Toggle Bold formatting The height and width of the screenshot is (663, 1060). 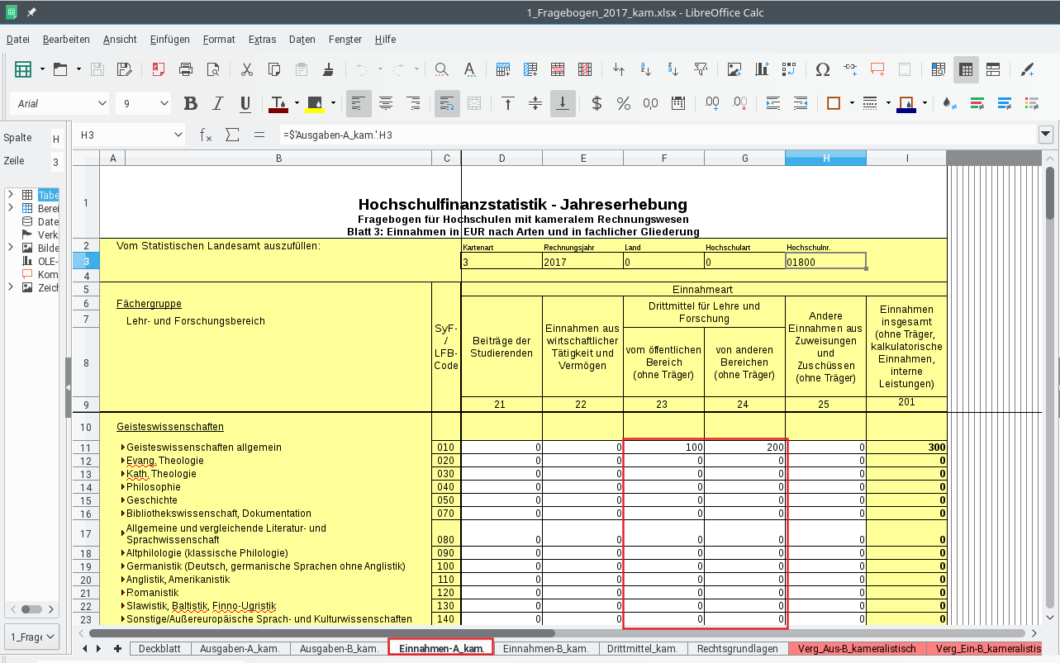click(191, 103)
